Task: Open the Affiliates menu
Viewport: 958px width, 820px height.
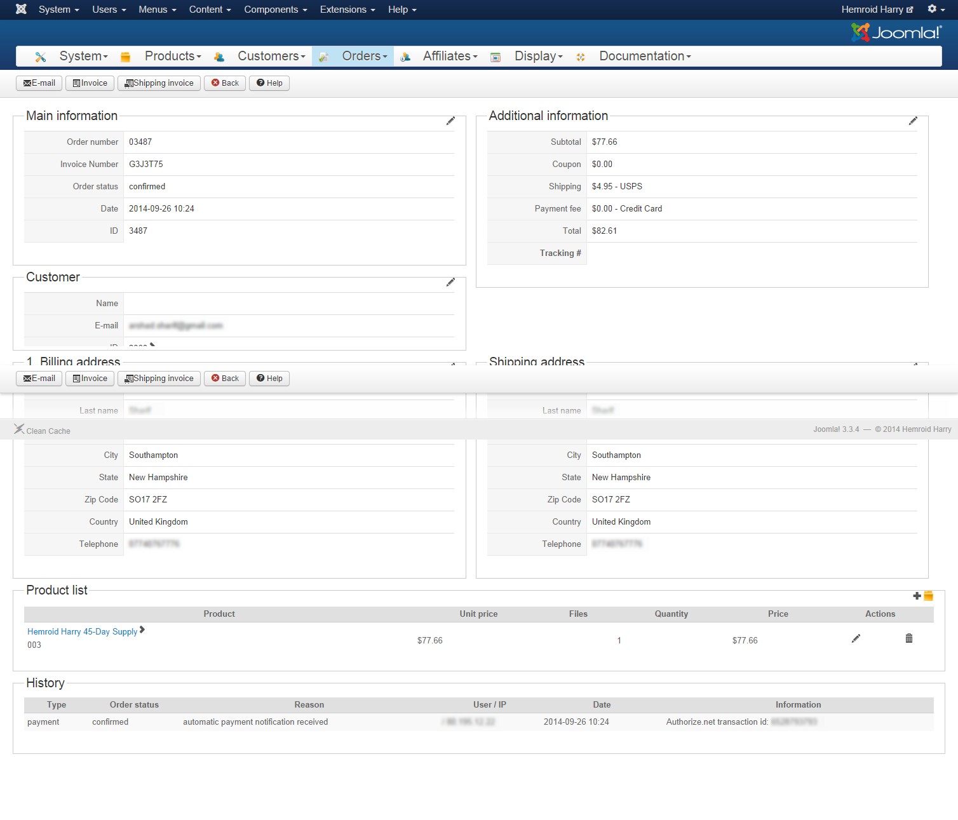Action: coord(450,56)
